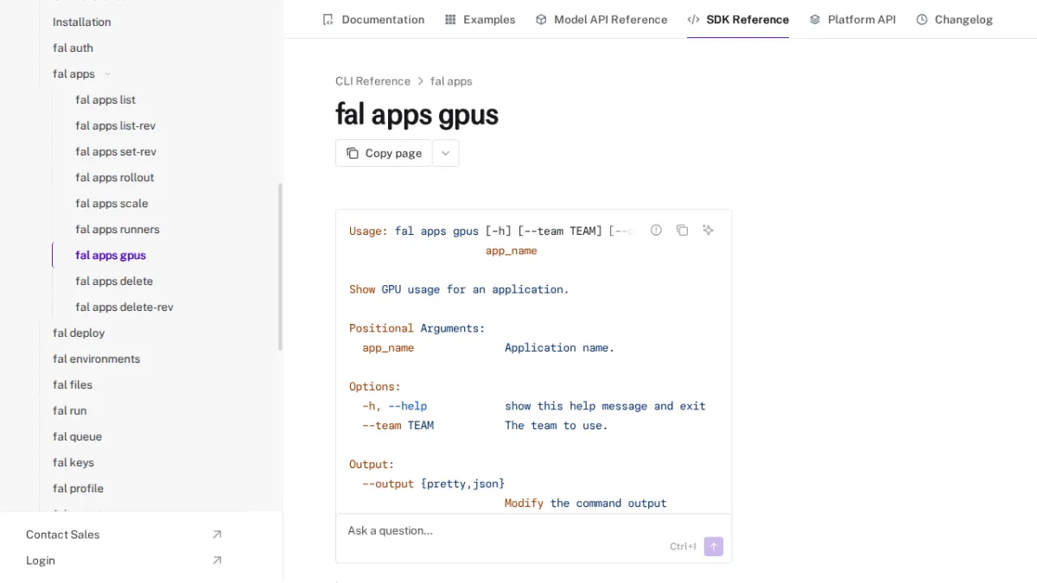Screen dimensions: 1037x583
Task: Click the '--team TEAM' option text
Action: click(x=398, y=425)
